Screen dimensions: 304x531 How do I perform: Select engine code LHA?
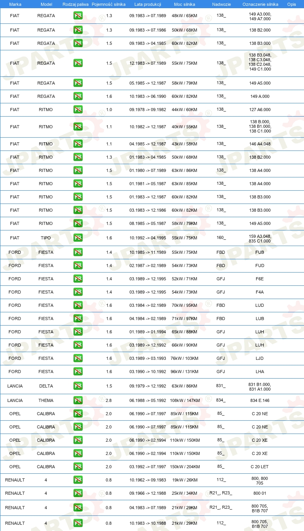pos(260,372)
